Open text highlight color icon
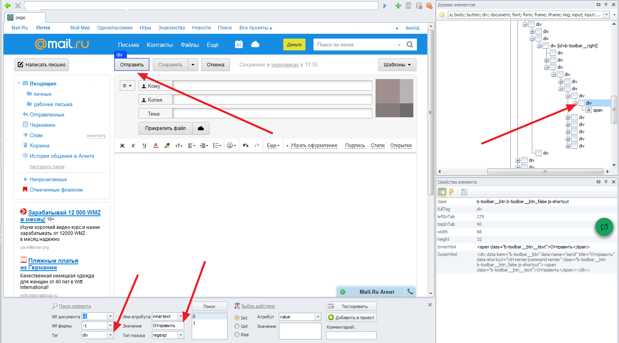 (x=167, y=145)
